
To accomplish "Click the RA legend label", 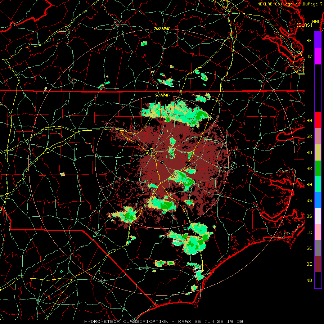I will pyautogui.click(x=309, y=185).
